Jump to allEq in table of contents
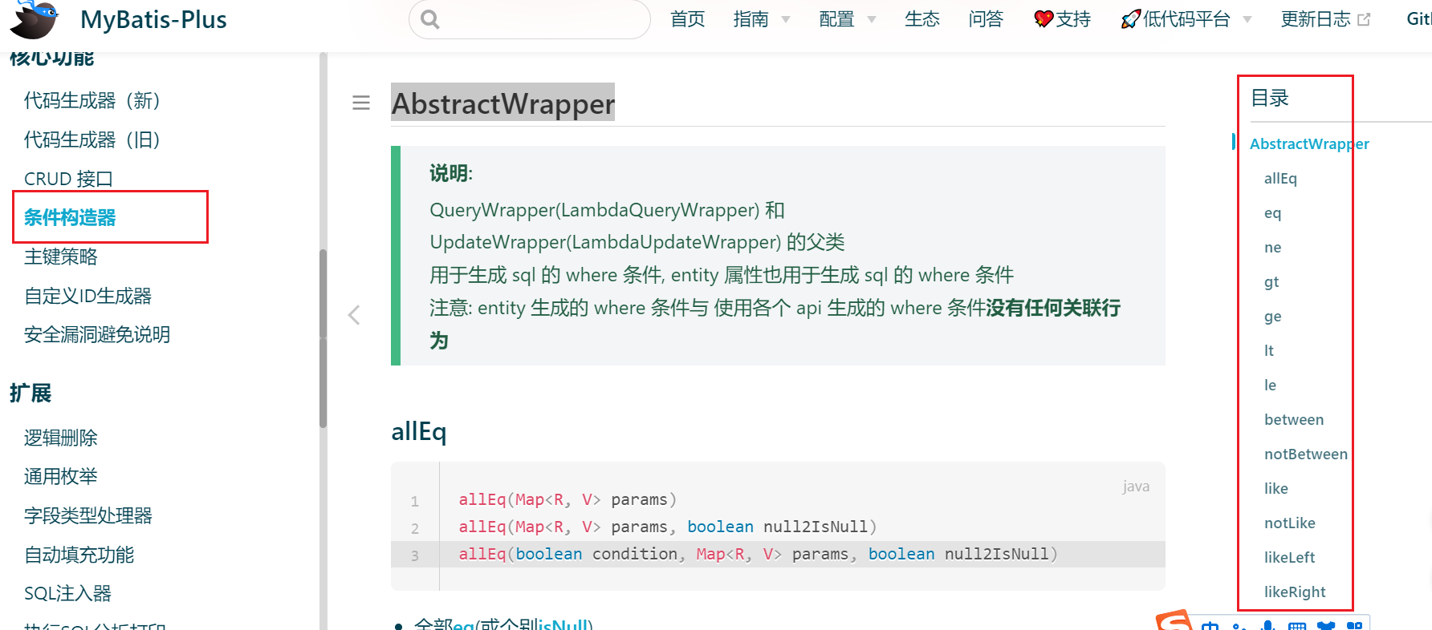 tap(1280, 178)
